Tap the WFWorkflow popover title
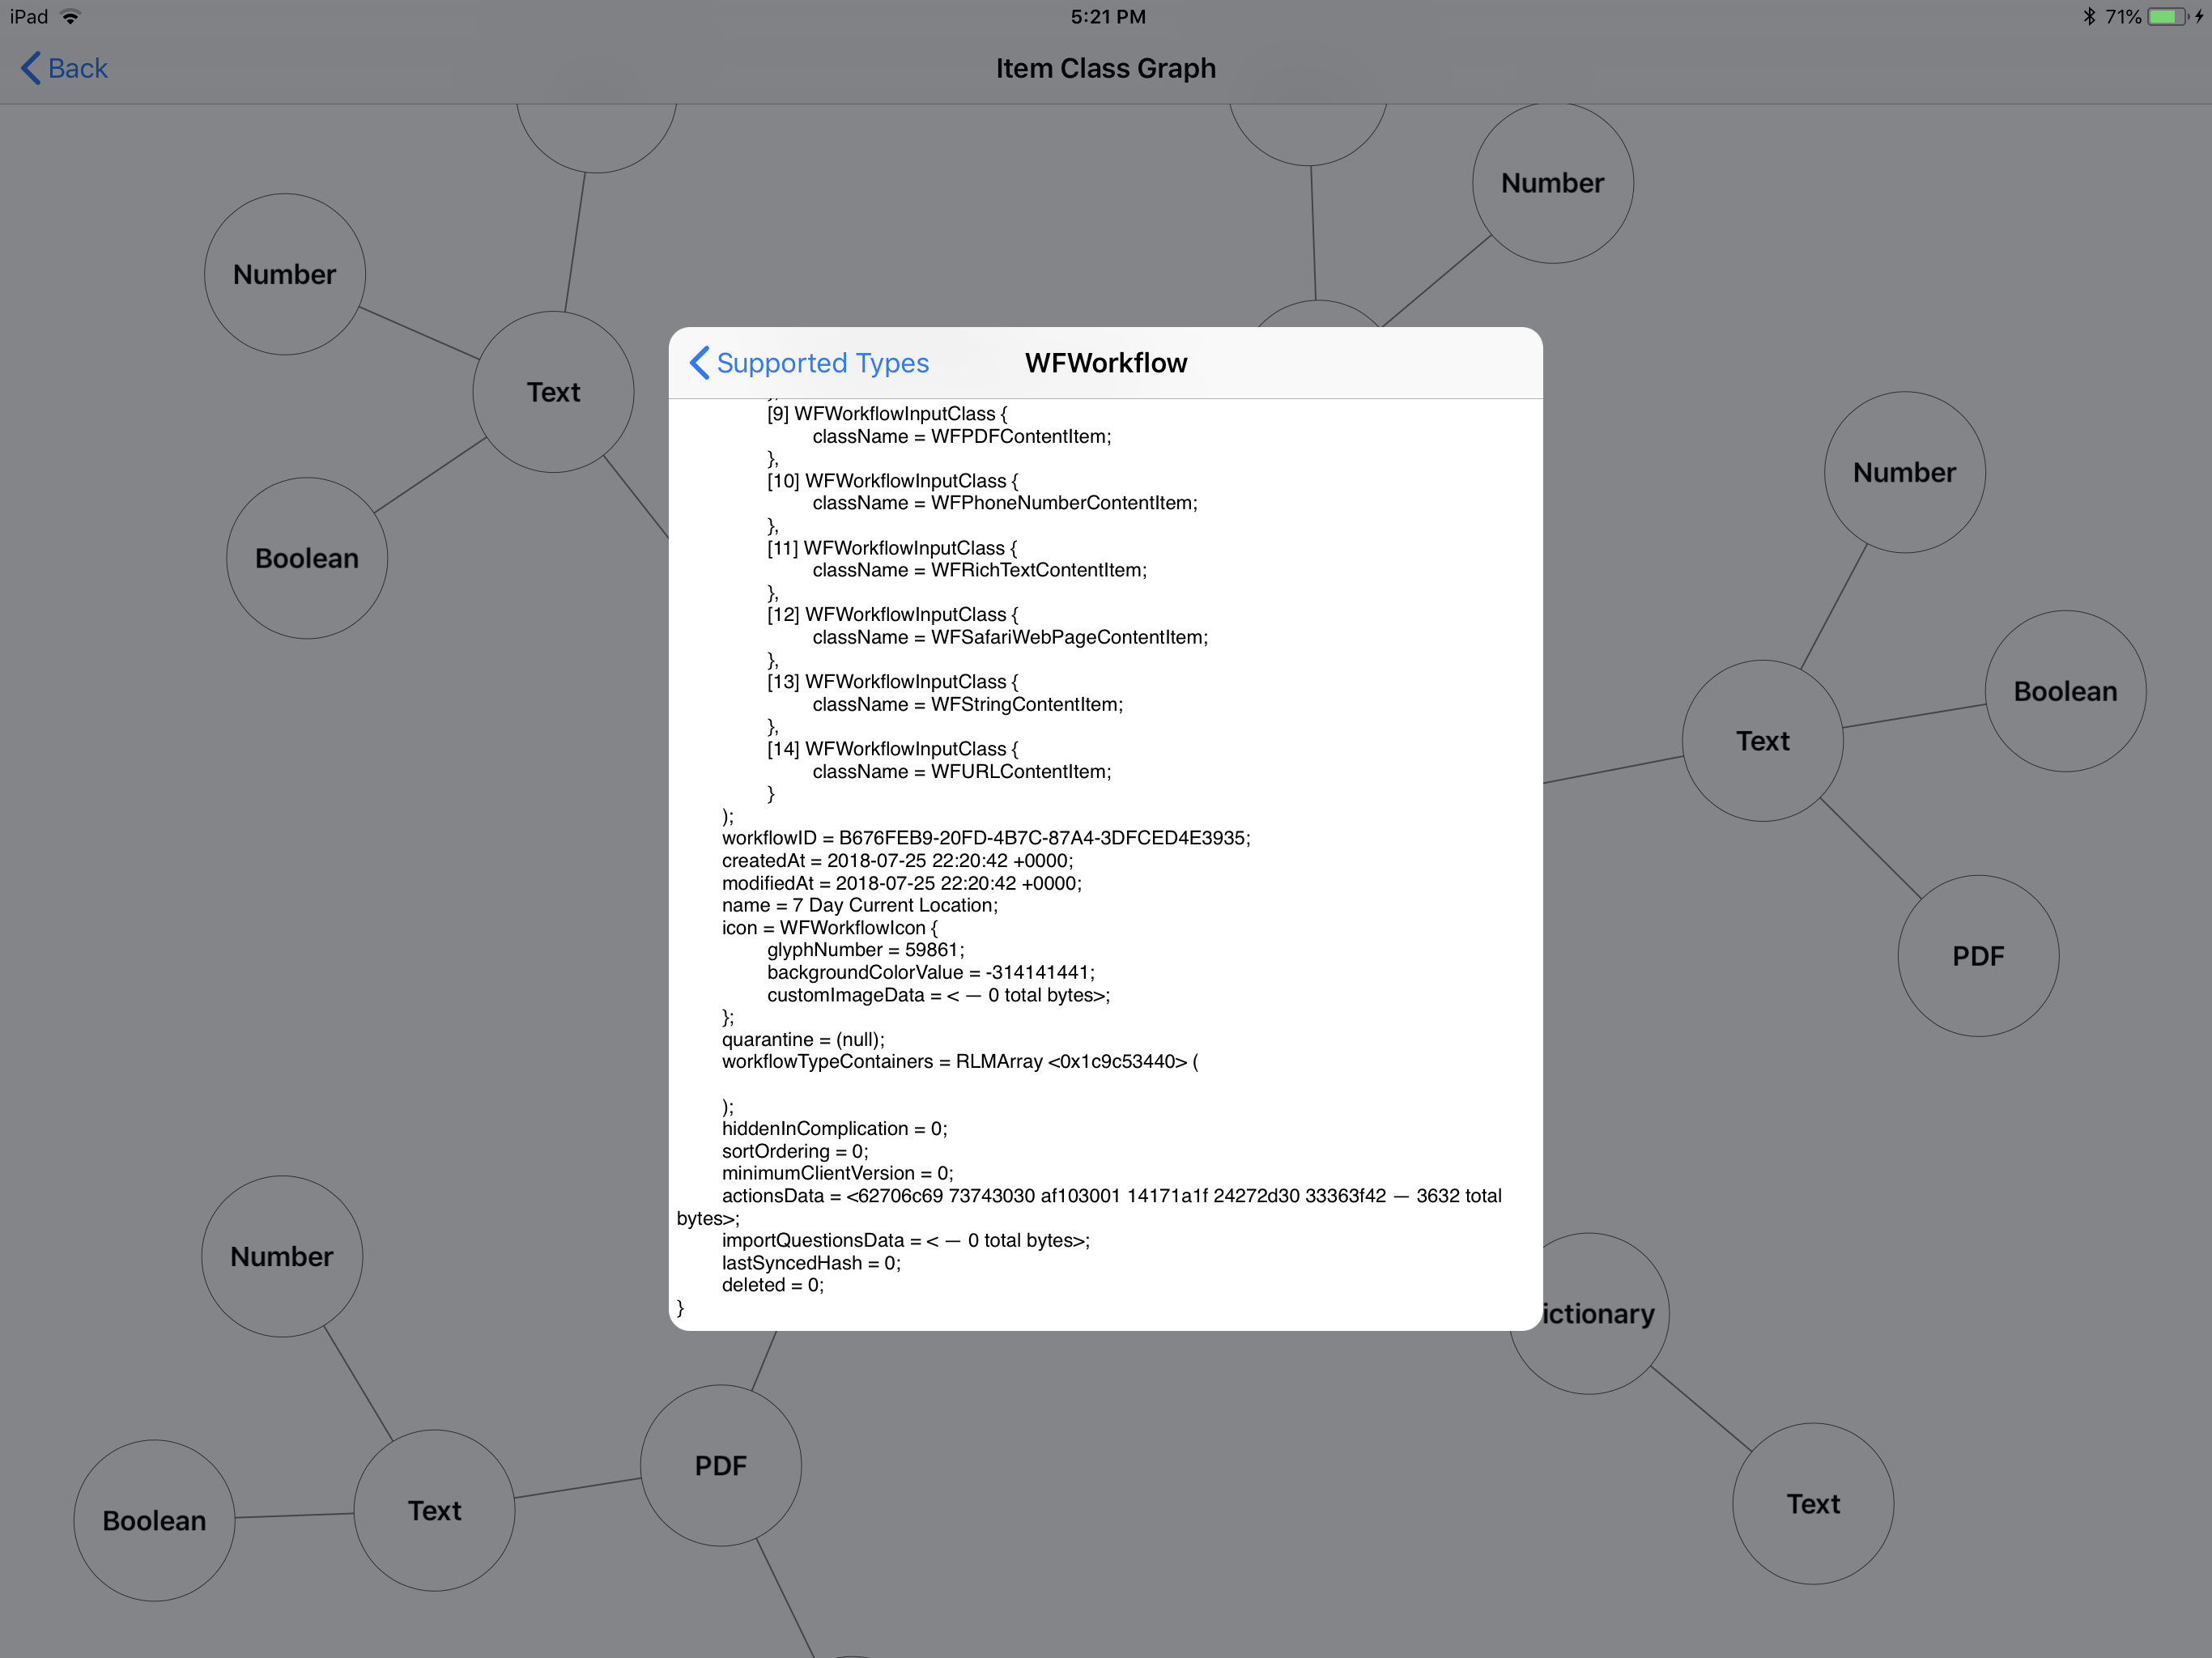The height and width of the screenshot is (1658, 2212). [1106, 362]
